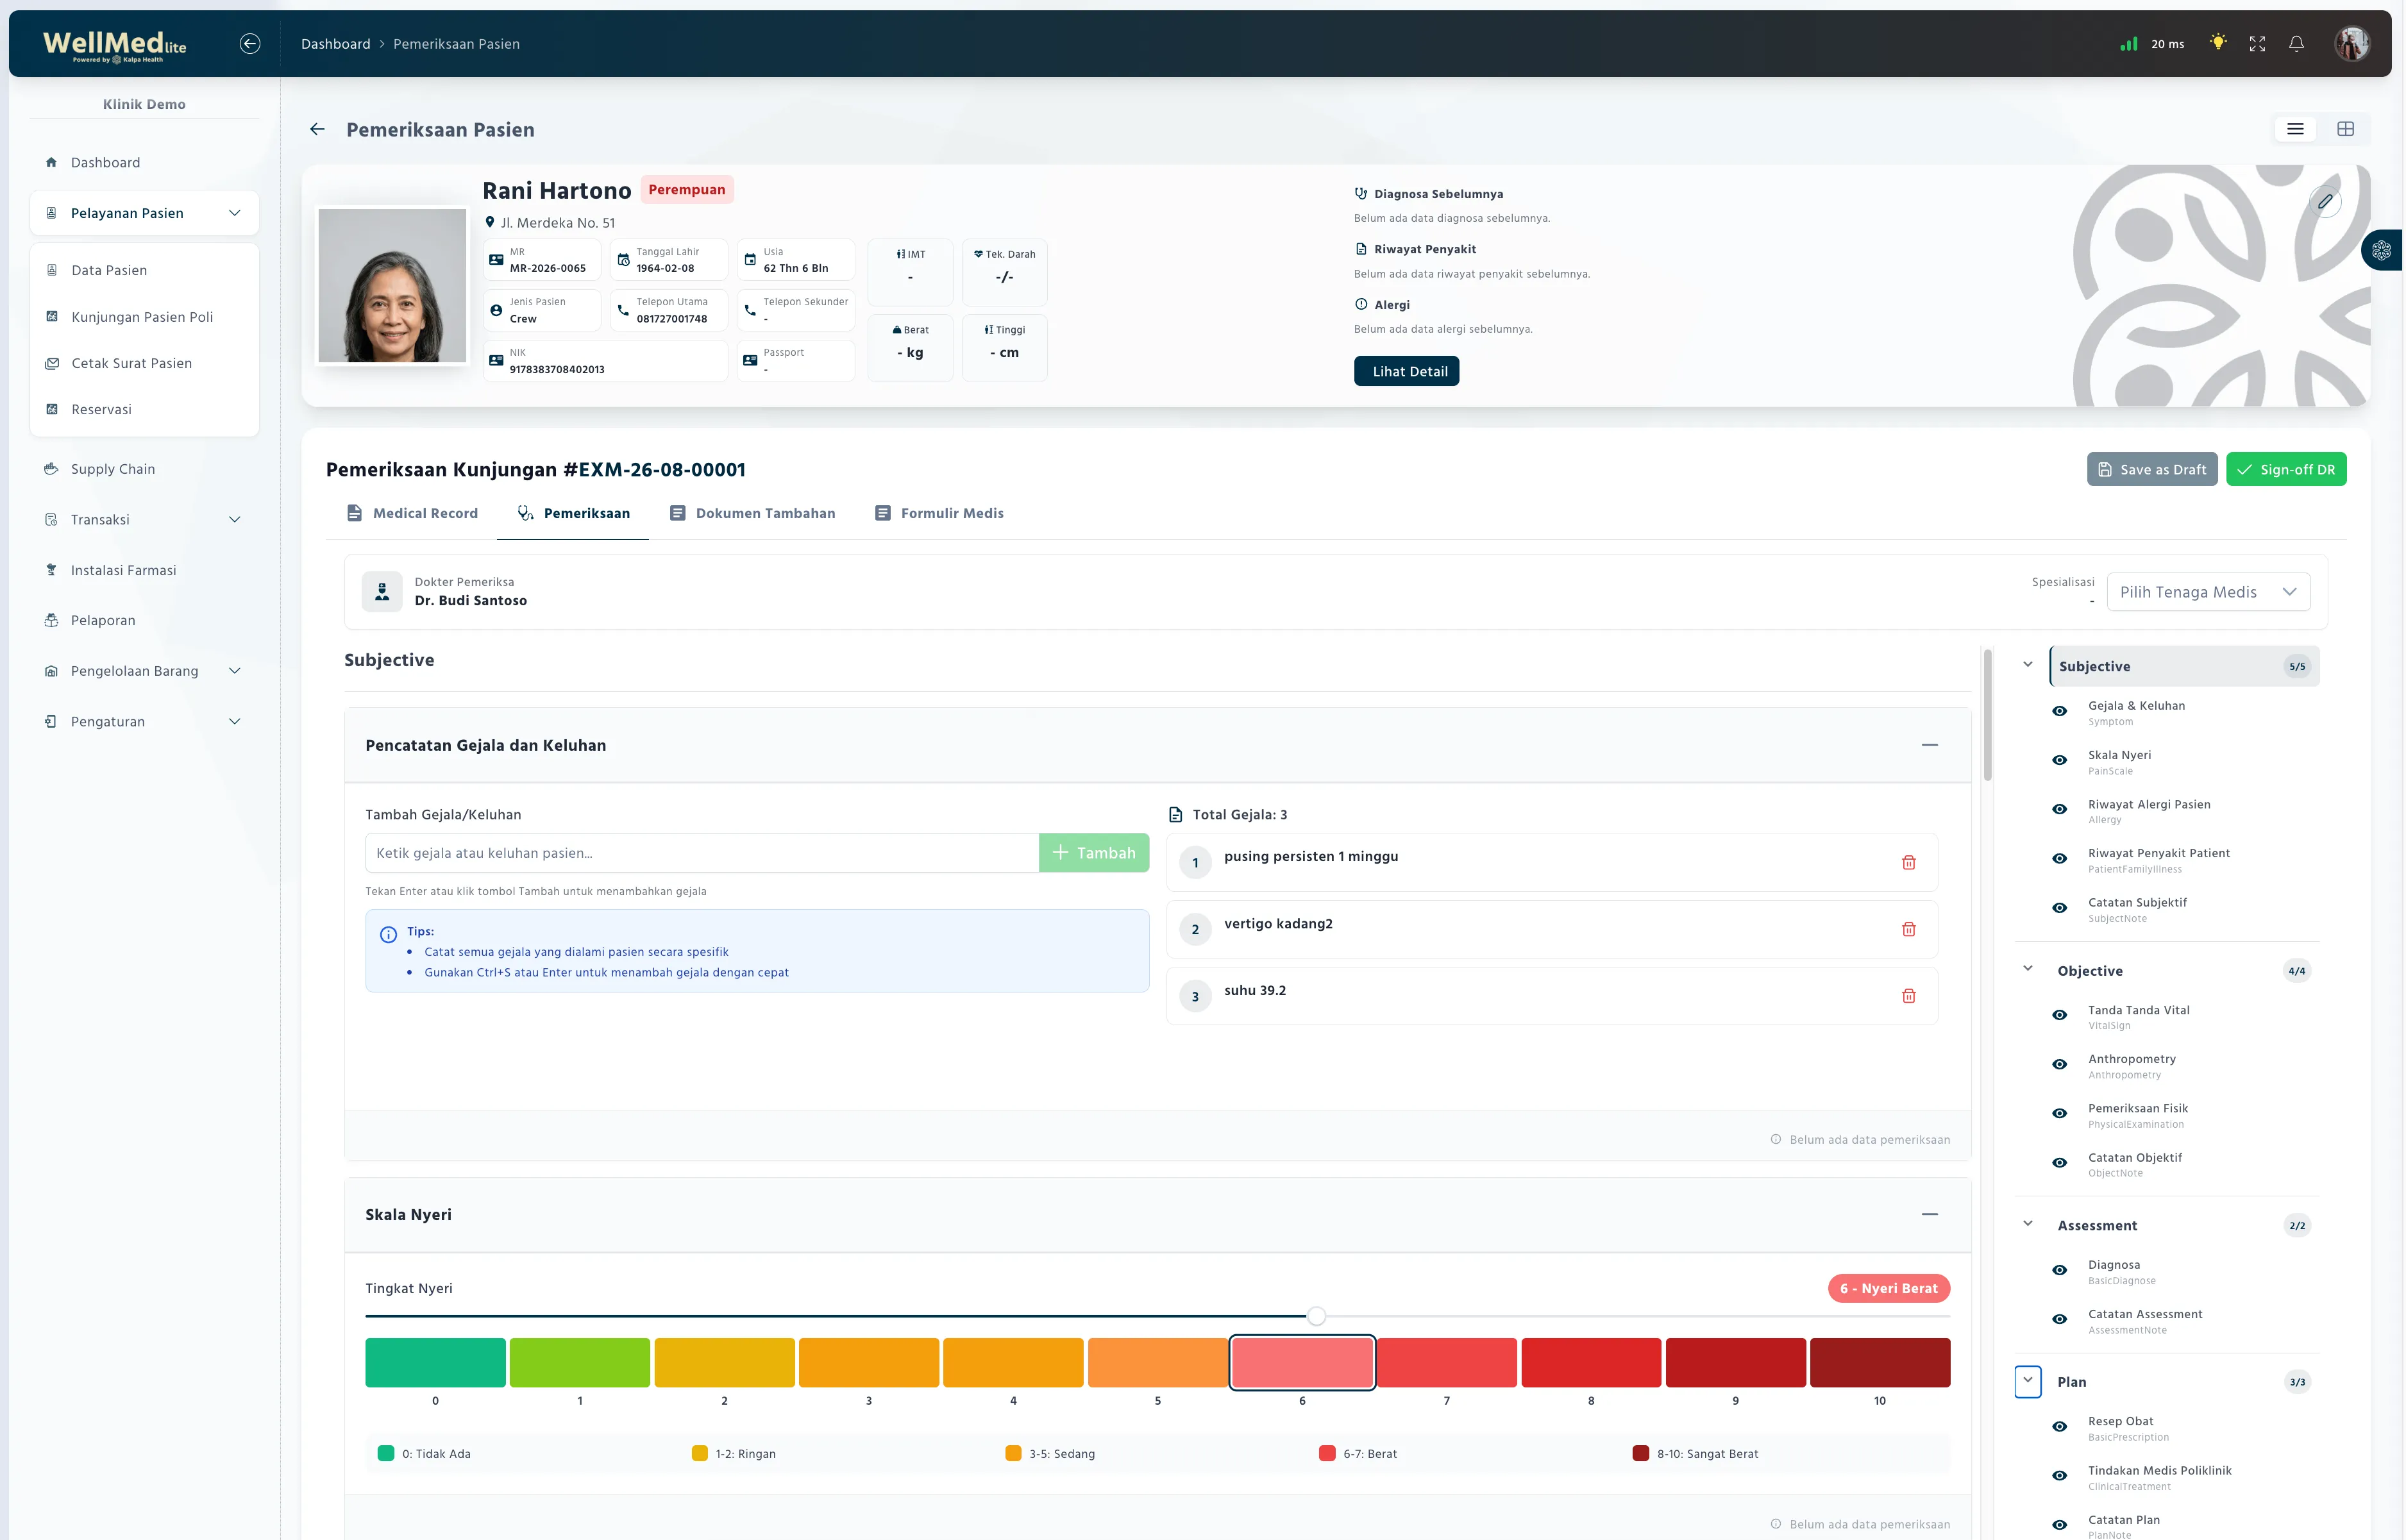Open the floating settings gear widget

pyautogui.click(x=2383, y=250)
